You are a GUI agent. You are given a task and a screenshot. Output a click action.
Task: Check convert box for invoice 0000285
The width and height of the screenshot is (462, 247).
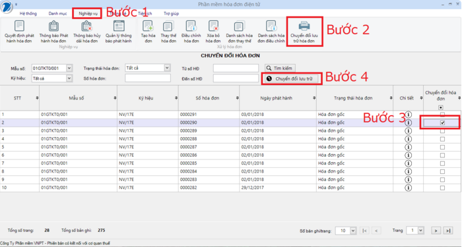pos(442,163)
